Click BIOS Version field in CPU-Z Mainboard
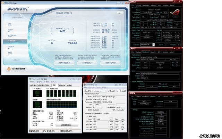The height and width of the screenshot is (139, 222). click(160, 76)
